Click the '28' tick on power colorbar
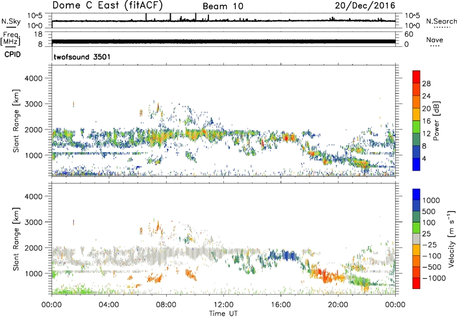457x317 pixels. pos(426,84)
